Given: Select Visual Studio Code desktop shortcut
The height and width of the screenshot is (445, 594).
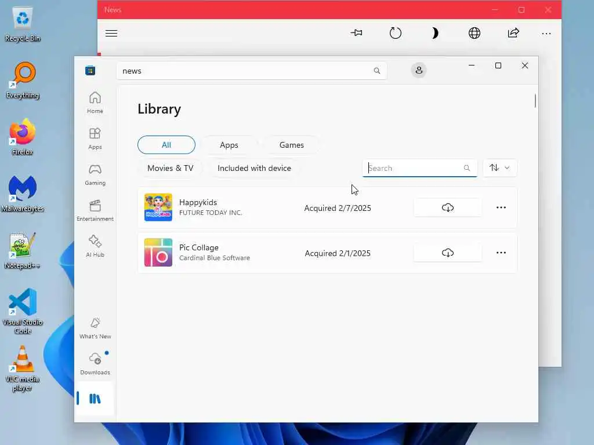Looking at the screenshot, I should point(23,311).
